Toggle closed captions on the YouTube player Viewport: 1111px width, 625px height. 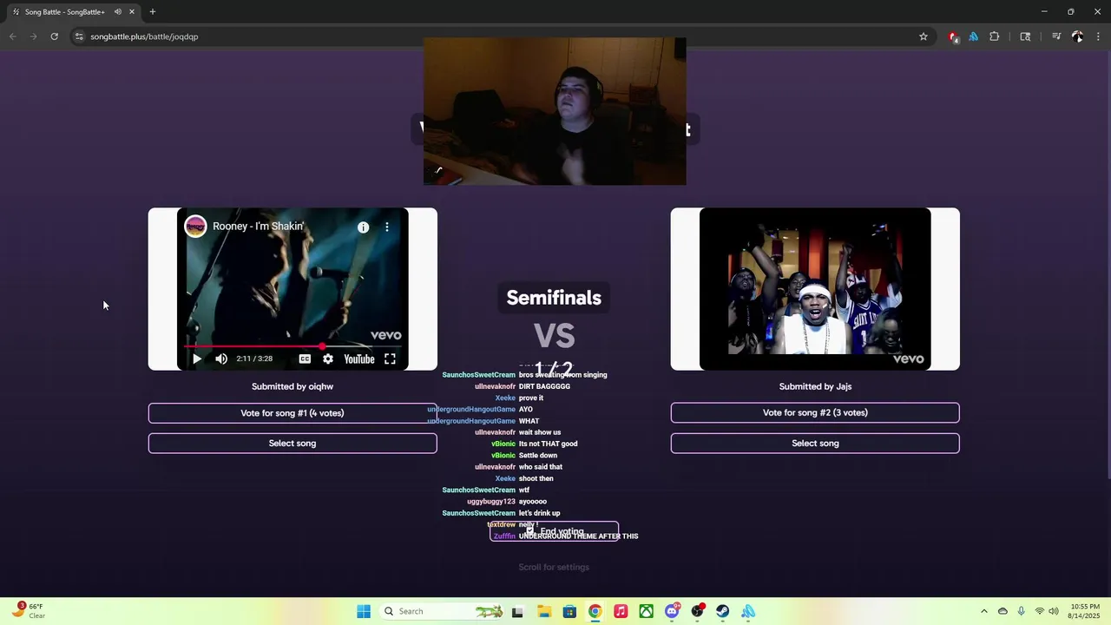[305, 359]
